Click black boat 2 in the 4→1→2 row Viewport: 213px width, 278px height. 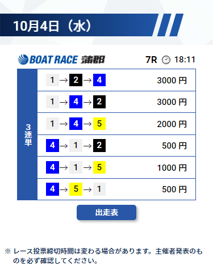click(99, 145)
